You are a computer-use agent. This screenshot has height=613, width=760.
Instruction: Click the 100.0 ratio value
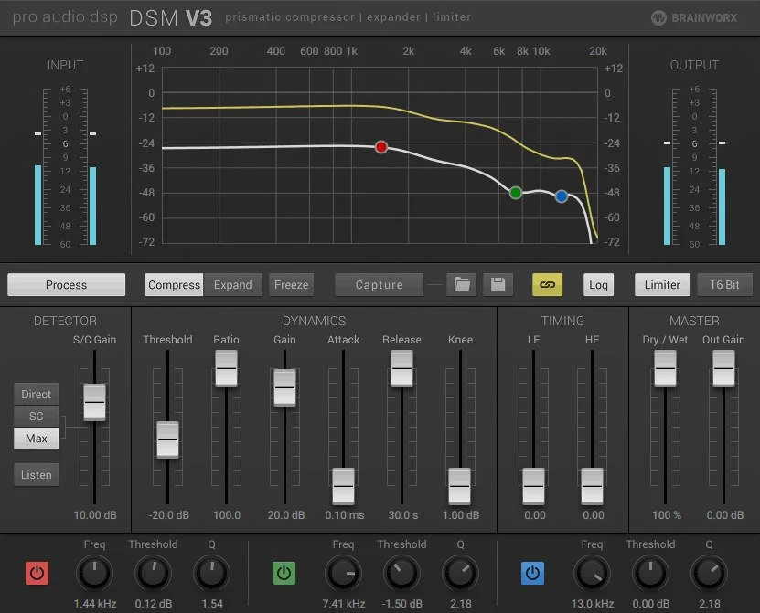[x=227, y=515]
